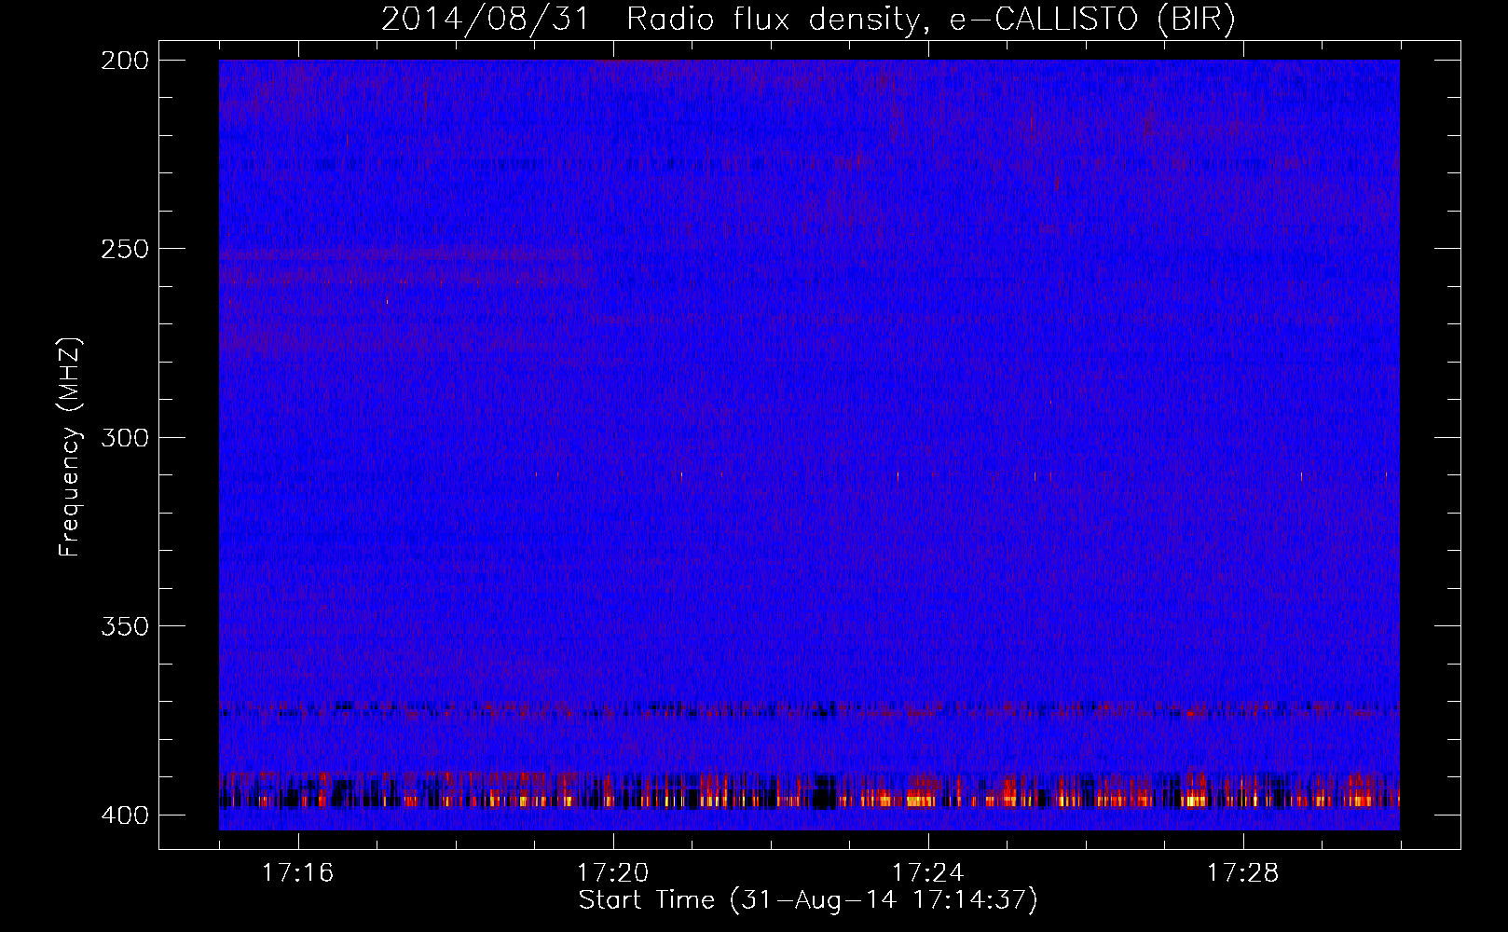Click the 300 frequency tick label
Viewport: 1508px width, 932px height.
click(125, 437)
